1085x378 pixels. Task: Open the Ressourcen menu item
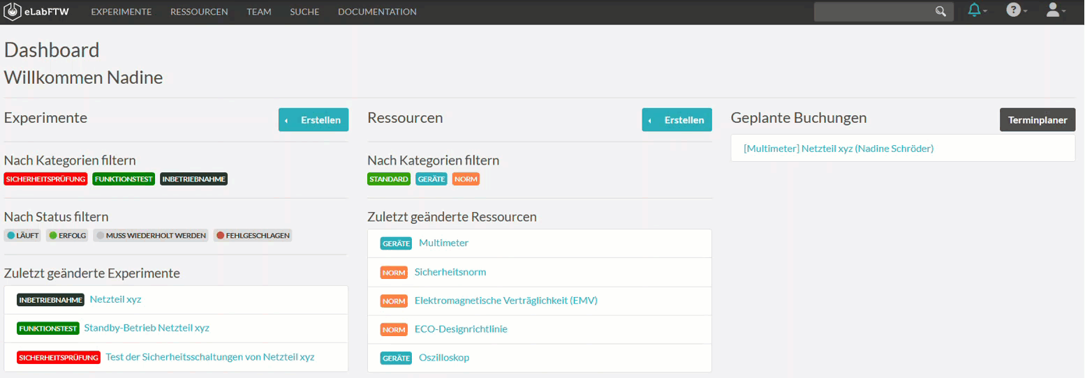[x=199, y=12]
